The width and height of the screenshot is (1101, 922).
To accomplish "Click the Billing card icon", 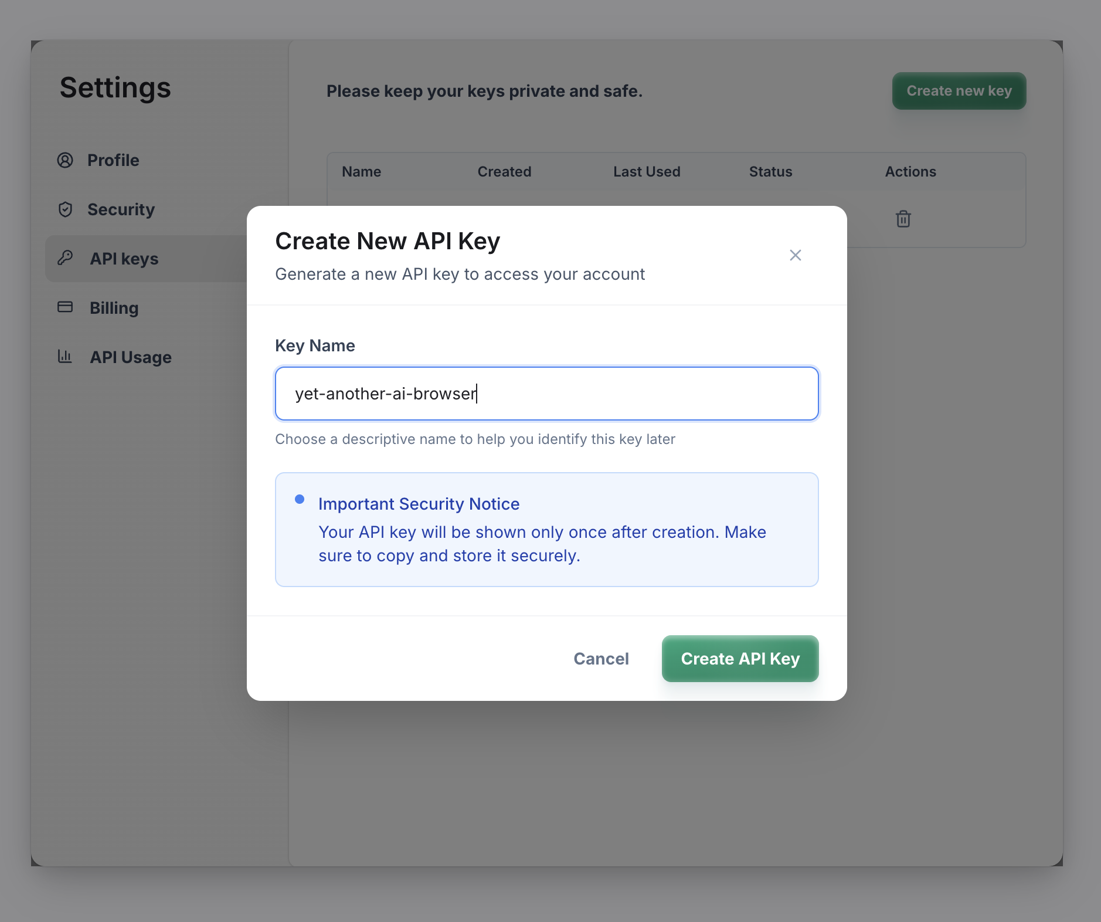I will coord(65,307).
